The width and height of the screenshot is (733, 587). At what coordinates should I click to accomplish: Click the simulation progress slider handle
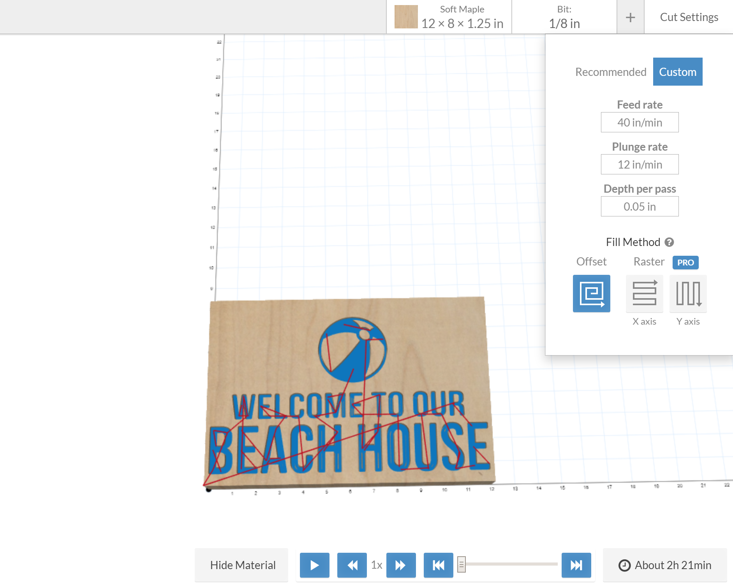pos(462,564)
